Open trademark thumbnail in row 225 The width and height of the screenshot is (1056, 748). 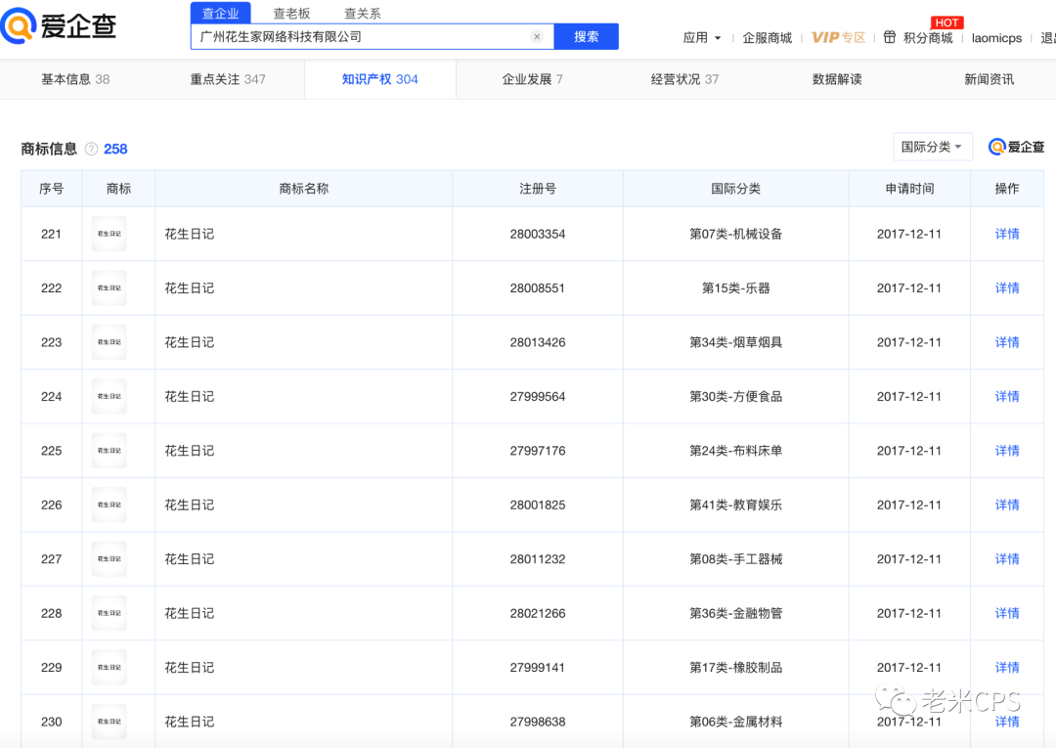coord(110,451)
